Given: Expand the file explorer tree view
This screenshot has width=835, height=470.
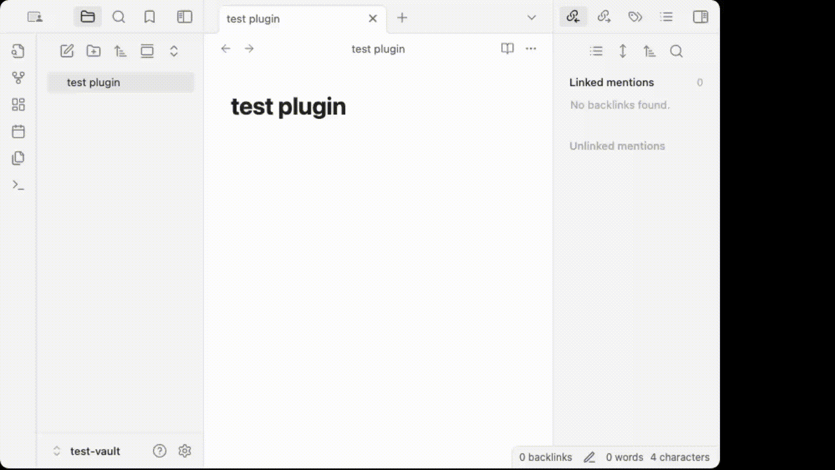Looking at the screenshot, I should pyautogui.click(x=174, y=51).
